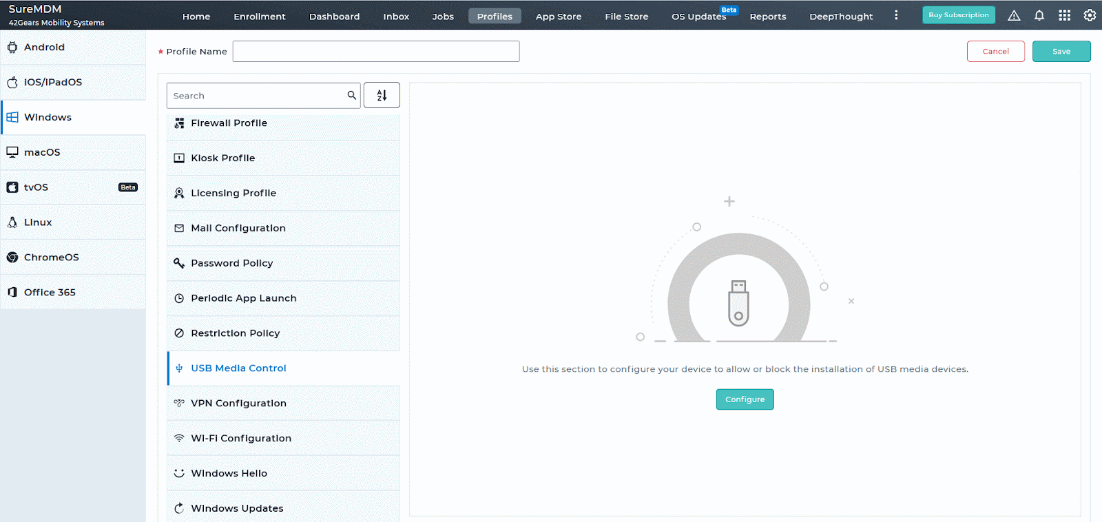
Task: Open the Inbox tab
Action: pyautogui.click(x=396, y=17)
